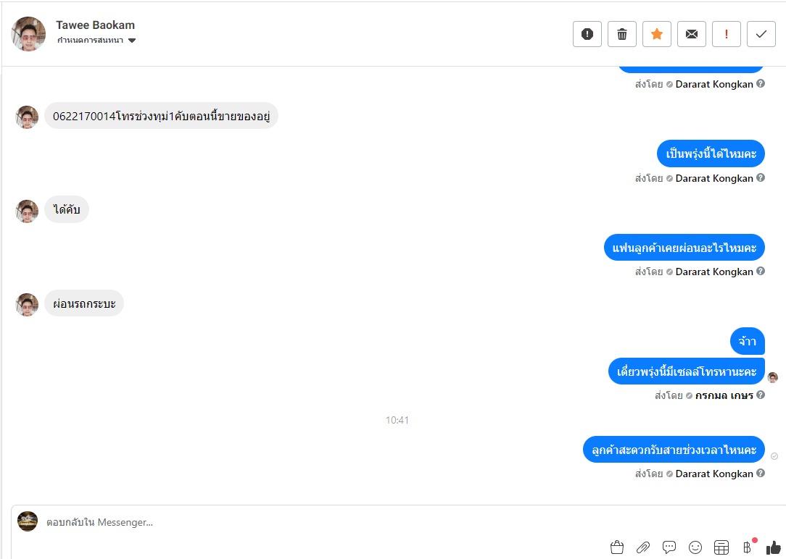The height and width of the screenshot is (559, 786).
Task: Mark conversation done with the checkmark button
Action: [x=761, y=34]
